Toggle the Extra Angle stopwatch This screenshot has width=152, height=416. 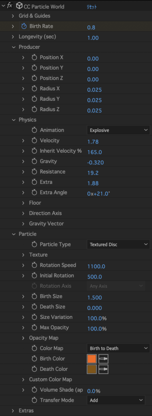pyautogui.click(x=34, y=192)
